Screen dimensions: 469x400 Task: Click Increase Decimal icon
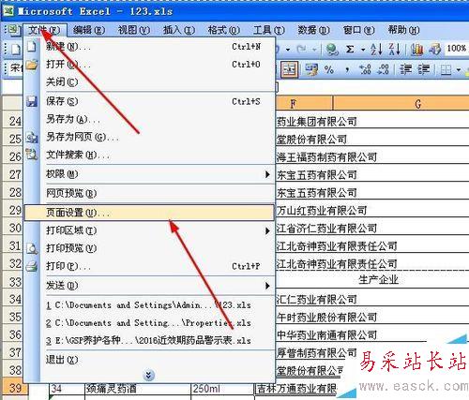tap(365, 69)
